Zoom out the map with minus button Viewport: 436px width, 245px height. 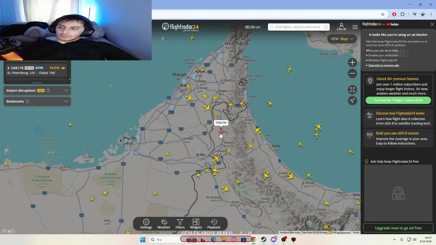[x=352, y=73]
